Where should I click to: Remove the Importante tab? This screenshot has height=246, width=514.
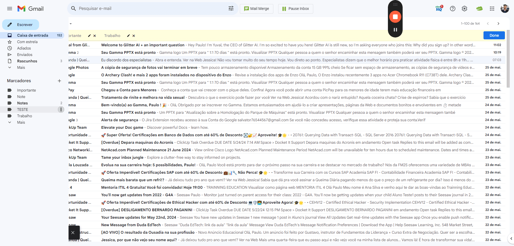(x=95, y=36)
